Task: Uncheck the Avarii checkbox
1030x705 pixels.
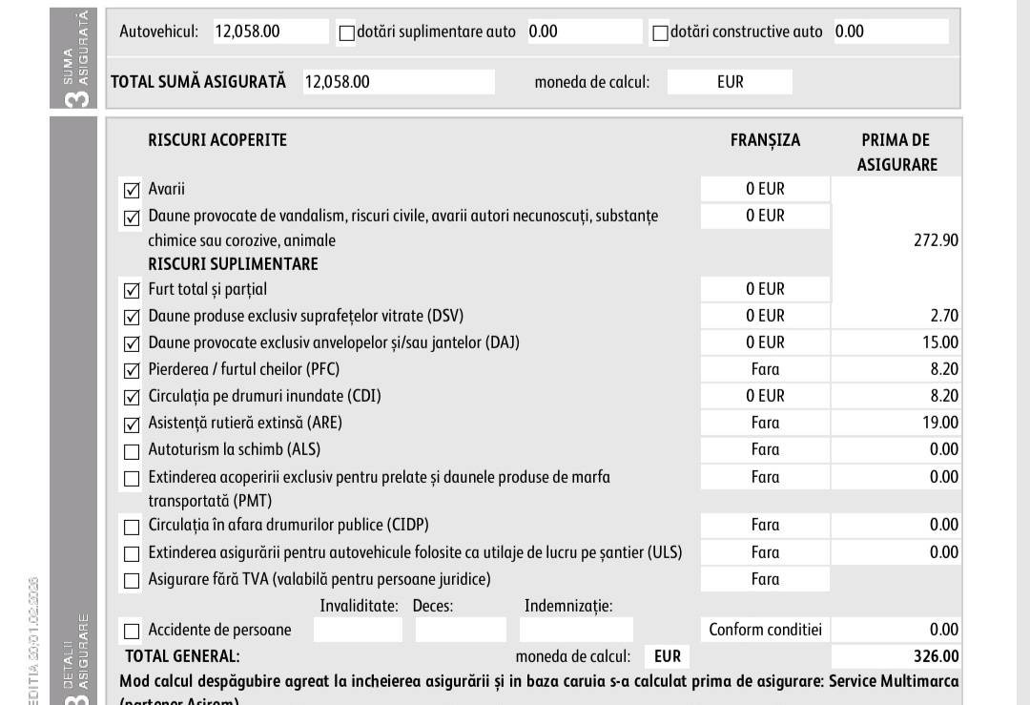Action: [x=132, y=191]
